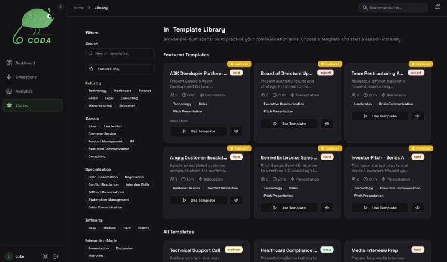Open the Healthcare Compliance template card
The width and height of the screenshot is (447, 262).
(x=297, y=251)
